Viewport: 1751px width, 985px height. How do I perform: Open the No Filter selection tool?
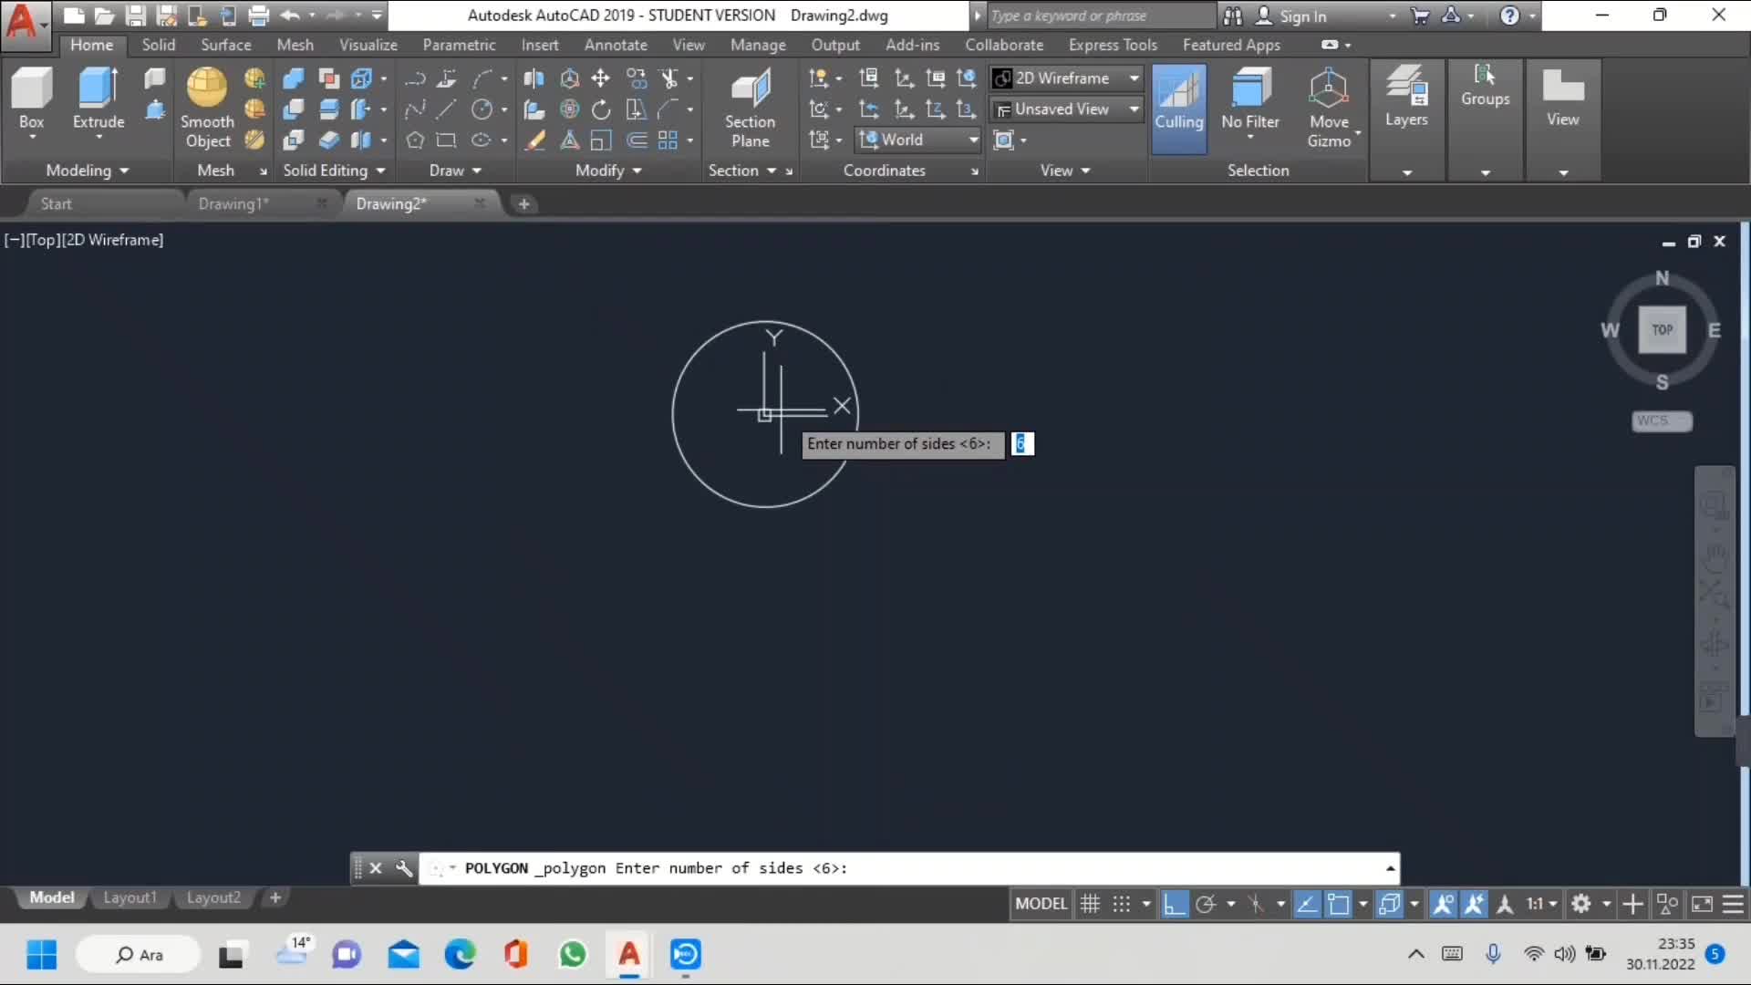coord(1250,102)
